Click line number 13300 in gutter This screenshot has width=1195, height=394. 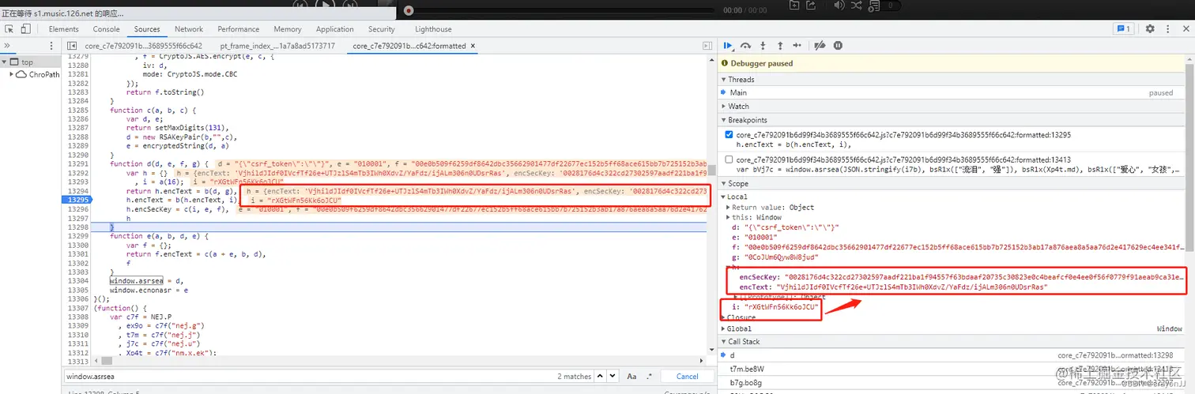point(77,245)
